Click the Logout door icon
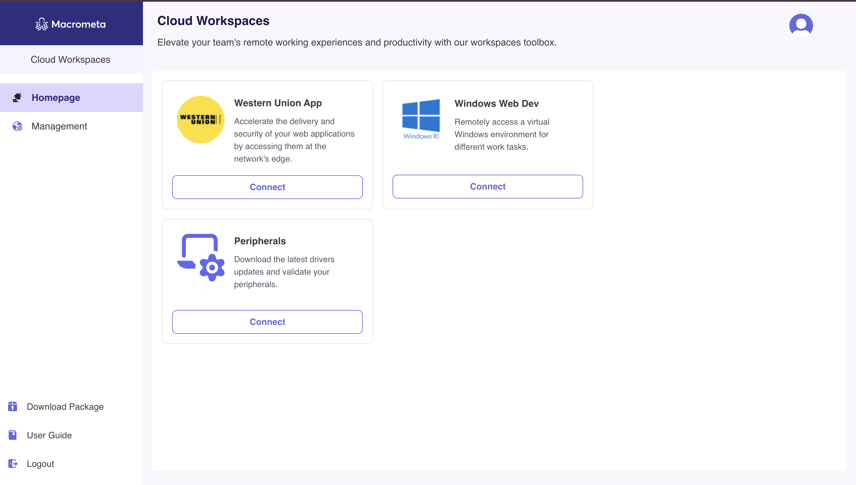856x485 pixels. (x=13, y=464)
